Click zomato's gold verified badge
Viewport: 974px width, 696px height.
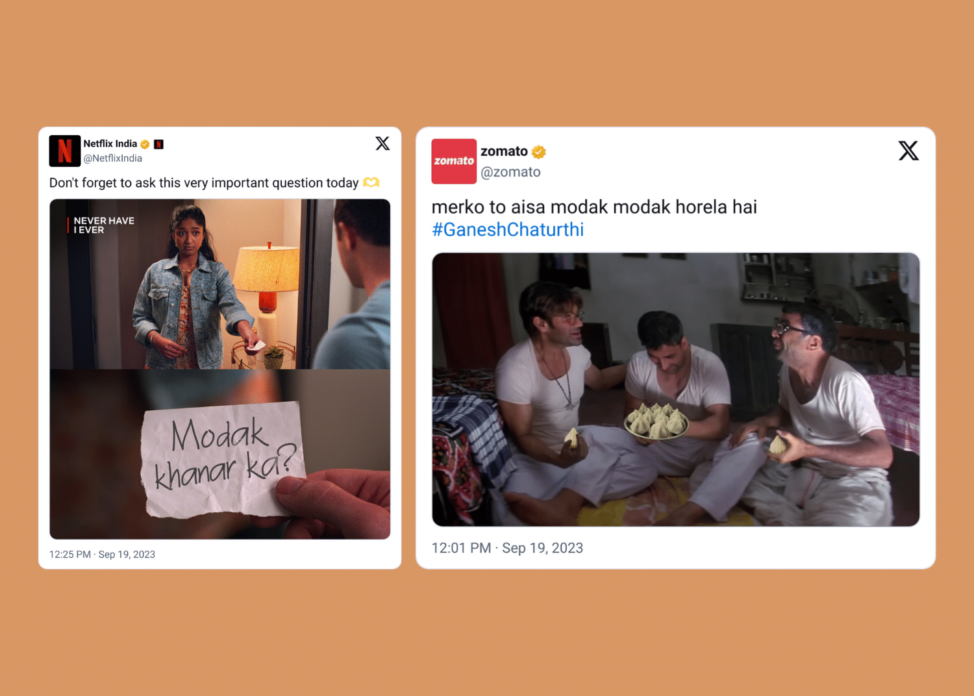tap(538, 152)
